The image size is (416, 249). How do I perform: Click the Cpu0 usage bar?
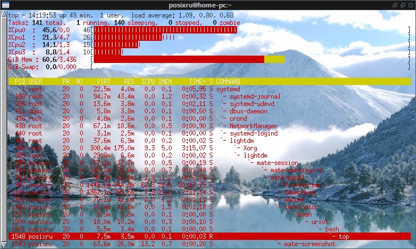pyautogui.click(x=165, y=30)
